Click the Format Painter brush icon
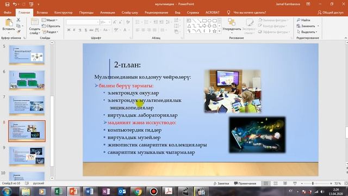This screenshot has height=196, width=348. point(19,32)
